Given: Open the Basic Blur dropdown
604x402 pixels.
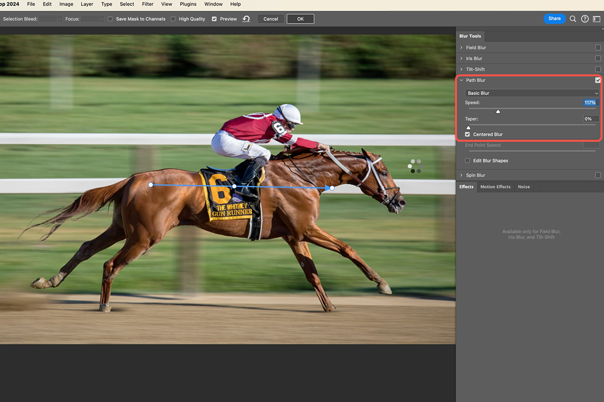Looking at the screenshot, I should coord(533,93).
